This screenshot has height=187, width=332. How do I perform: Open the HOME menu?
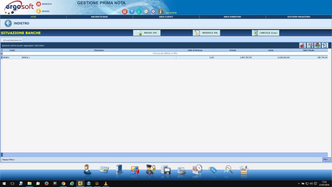click(x=33, y=17)
